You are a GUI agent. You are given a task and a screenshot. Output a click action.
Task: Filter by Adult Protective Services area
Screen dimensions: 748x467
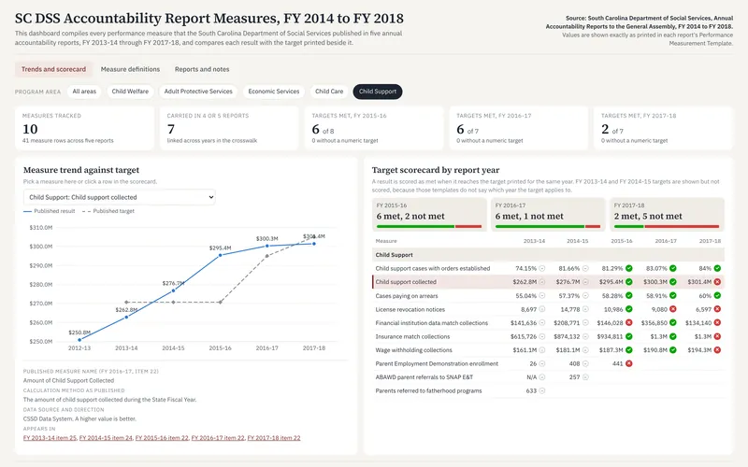(198, 92)
